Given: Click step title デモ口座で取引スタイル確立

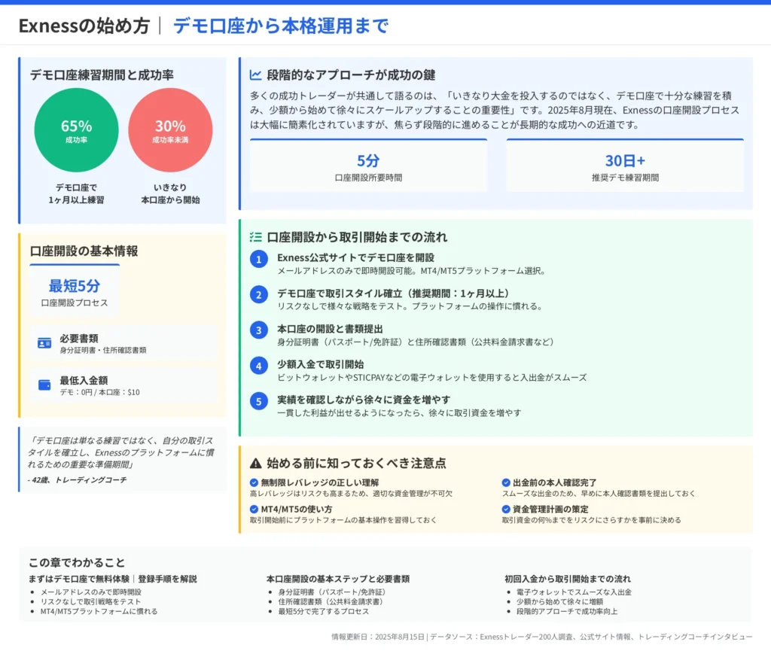Looking at the screenshot, I should point(393,294).
